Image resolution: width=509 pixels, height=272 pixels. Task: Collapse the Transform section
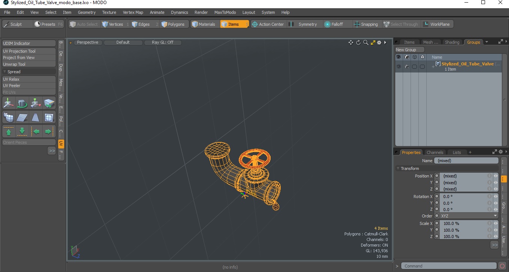(398, 169)
